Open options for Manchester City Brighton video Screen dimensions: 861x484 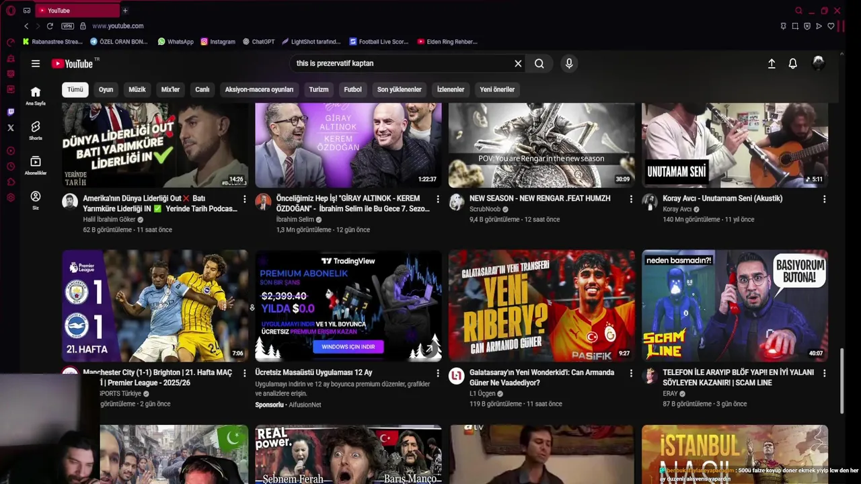point(244,373)
